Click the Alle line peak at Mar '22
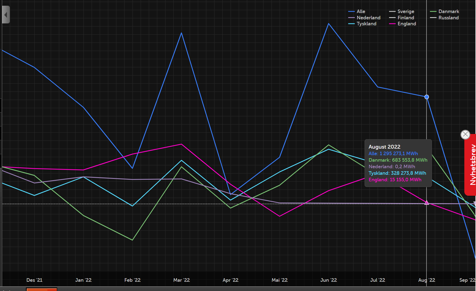 coord(181,33)
